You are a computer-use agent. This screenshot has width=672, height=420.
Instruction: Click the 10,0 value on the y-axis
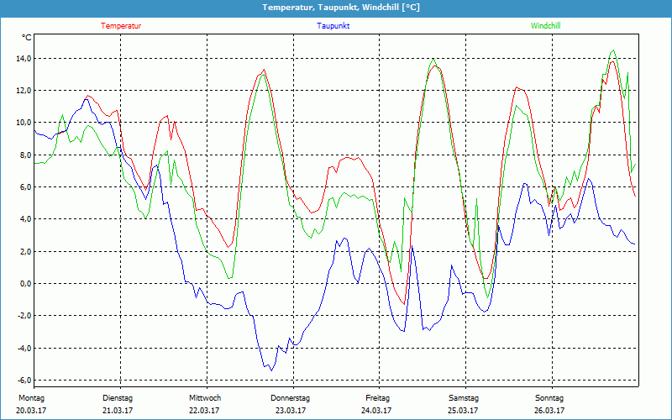(x=24, y=123)
